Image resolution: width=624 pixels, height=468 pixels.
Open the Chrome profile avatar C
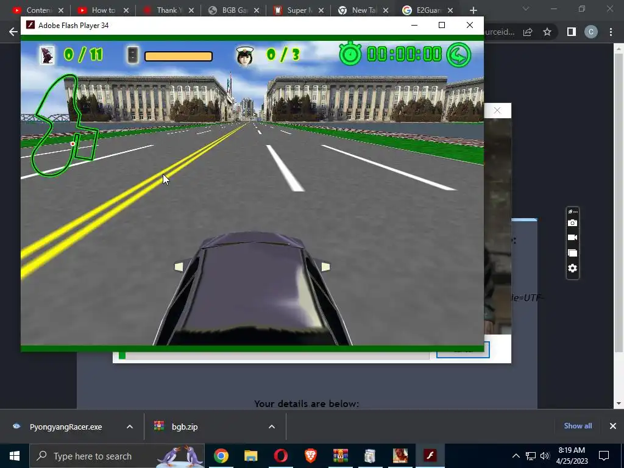[x=591, y=32]
